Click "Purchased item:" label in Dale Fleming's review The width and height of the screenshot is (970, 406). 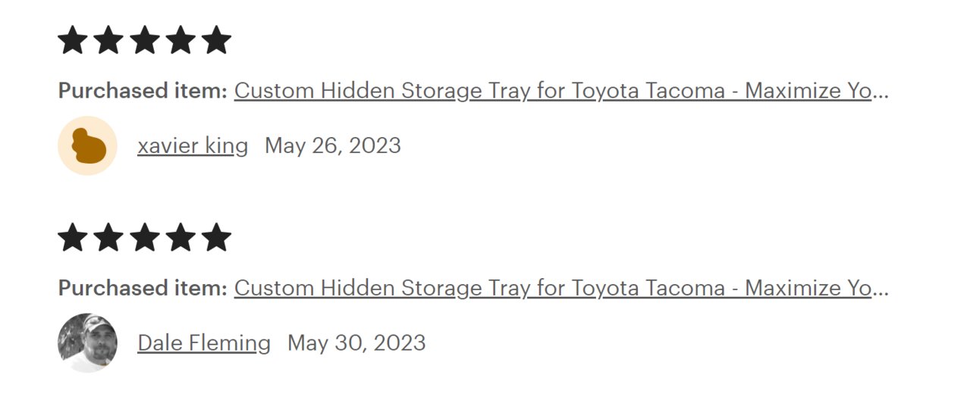point(143,288)
